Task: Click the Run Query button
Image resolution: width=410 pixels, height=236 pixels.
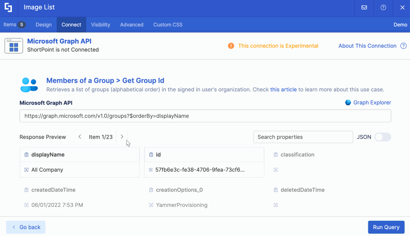Action: [386, 227]
